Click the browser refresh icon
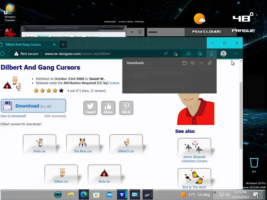The image size is (267, 200). coord(3,54)
